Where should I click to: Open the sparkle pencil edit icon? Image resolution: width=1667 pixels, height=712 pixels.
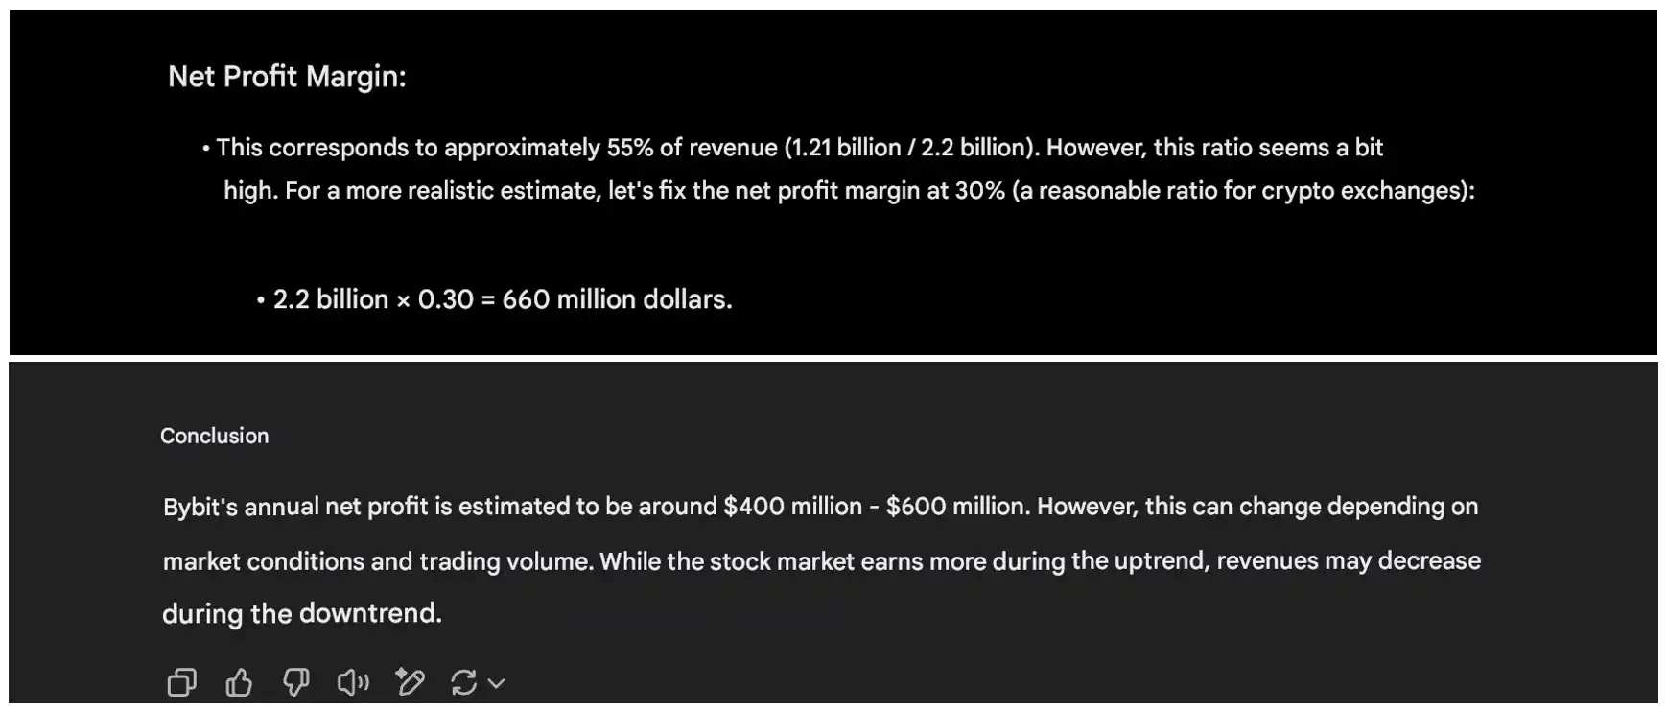[x=410, y=682]
